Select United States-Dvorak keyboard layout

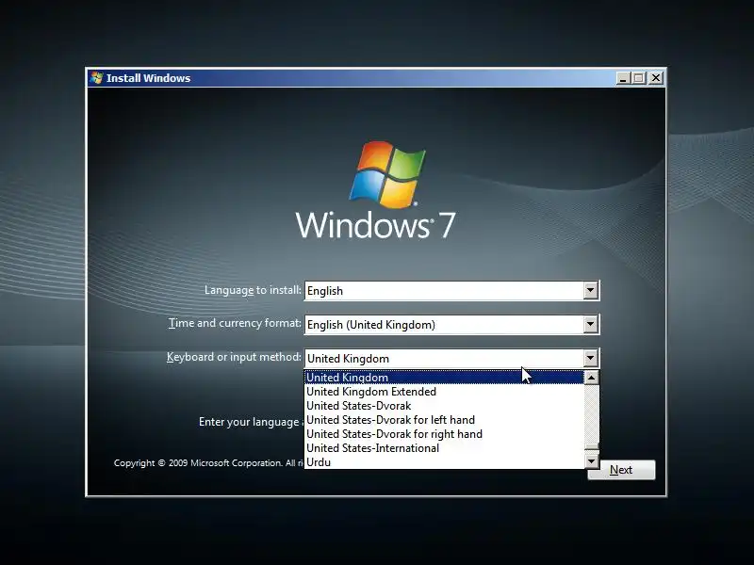pos(444,406)
